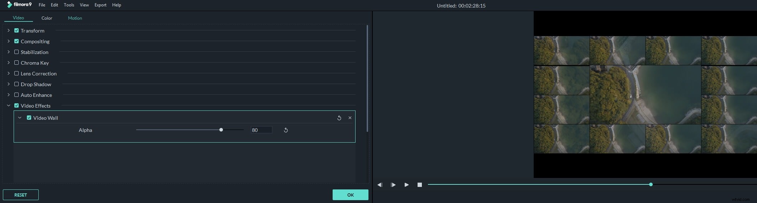
Task: Open the Edit menu
Action: [54, 5]
